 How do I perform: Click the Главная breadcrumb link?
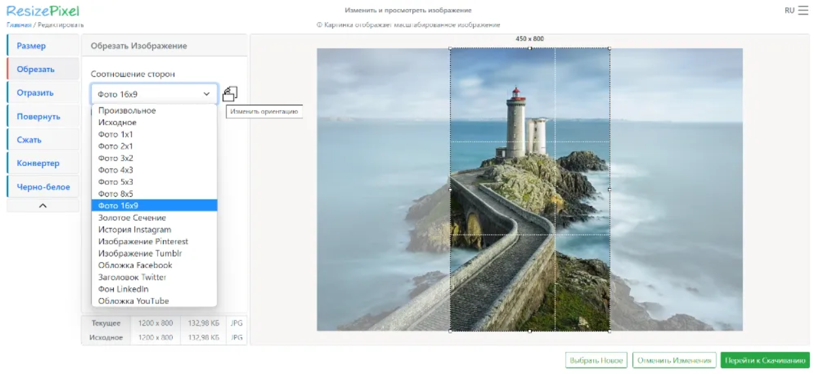[19, 25]
